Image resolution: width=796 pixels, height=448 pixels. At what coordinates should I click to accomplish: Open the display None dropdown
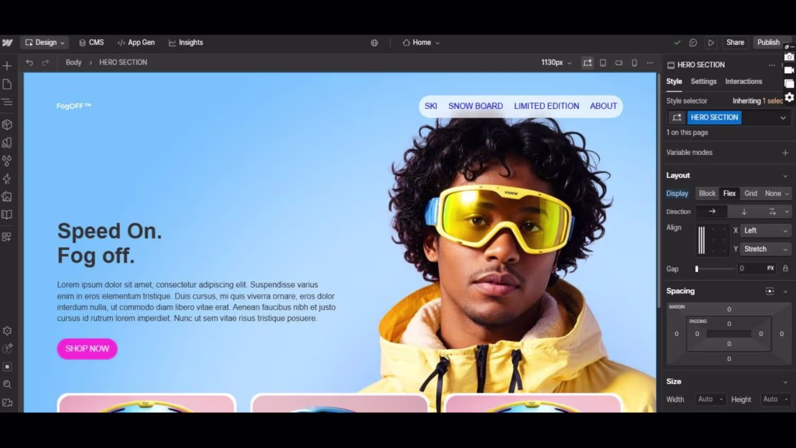pyautogui.click(x=777, y=194)
